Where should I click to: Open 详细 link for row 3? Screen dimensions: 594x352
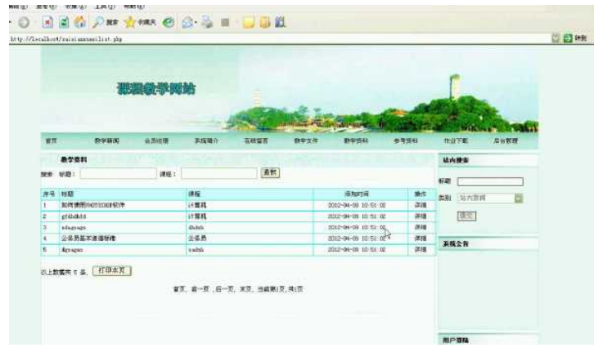[421, 227]
